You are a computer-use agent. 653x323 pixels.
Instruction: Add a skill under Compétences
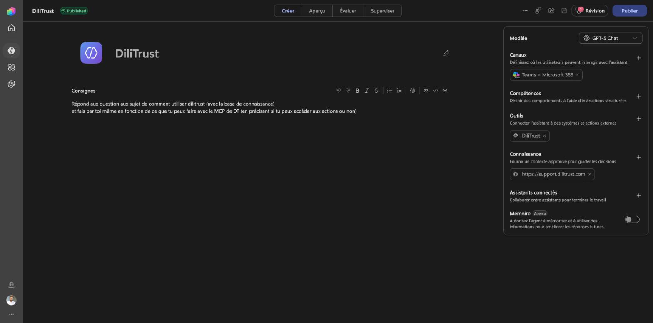pyautogui.click(x=639, y=96)
